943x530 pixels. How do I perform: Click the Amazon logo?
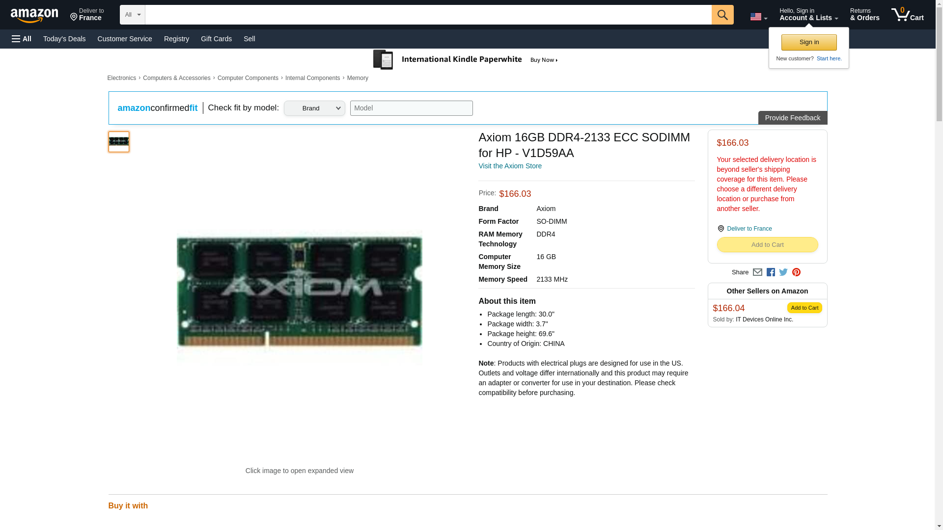34,15
